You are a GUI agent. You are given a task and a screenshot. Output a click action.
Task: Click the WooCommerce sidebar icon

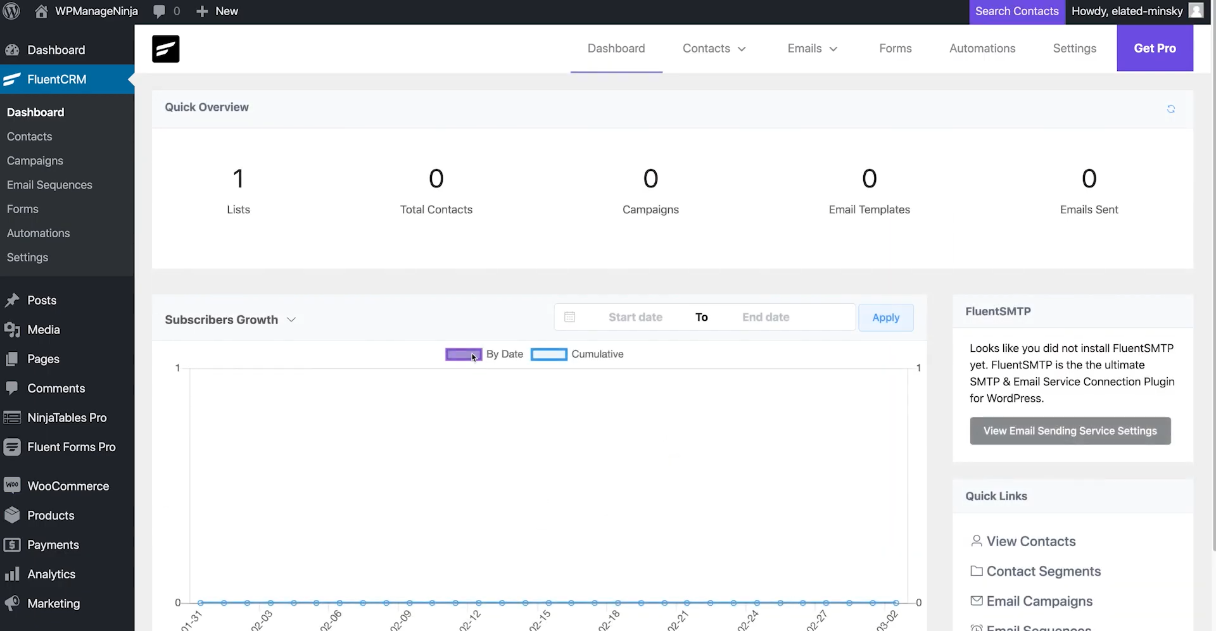click(12, 485)
